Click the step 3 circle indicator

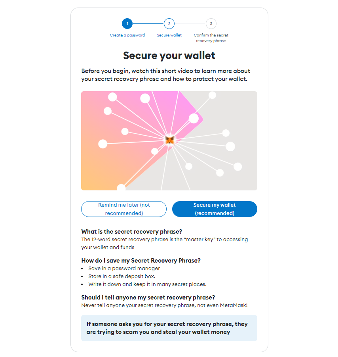[x=211, y=24]
